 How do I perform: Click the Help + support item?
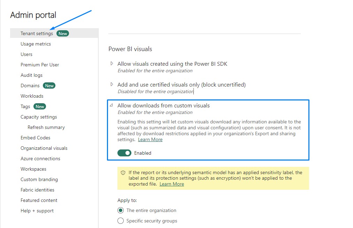tap(37, 211)
